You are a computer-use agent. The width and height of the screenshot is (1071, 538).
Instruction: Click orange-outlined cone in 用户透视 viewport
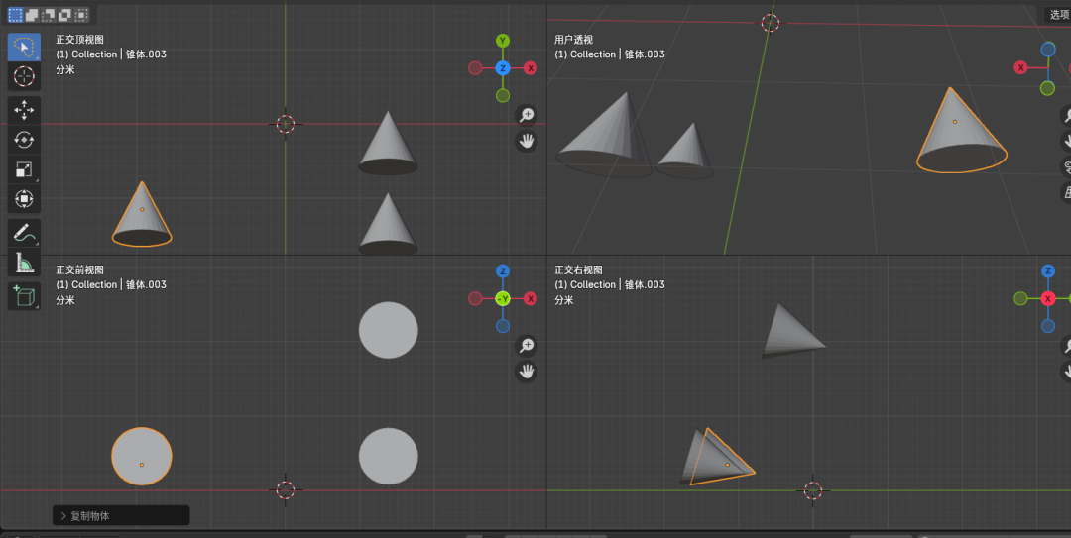pyautogui.click(x=960, y=131)
